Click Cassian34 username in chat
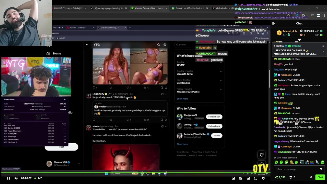Viewport: 327px width, 184px height. click(x=280, y=127)
